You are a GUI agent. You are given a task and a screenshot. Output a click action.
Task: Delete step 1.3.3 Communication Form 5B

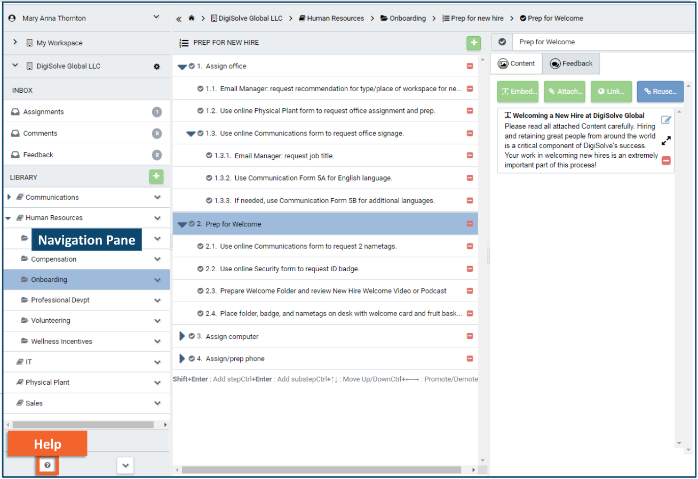(x=470, y=200)
